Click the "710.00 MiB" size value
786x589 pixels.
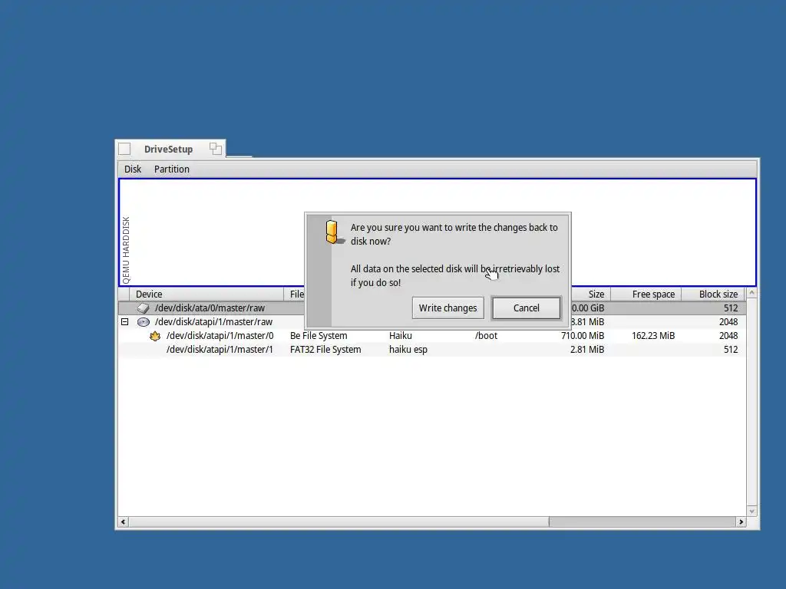[583, 336]
